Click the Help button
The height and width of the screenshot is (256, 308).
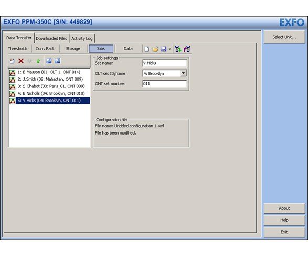click(284, 220)
